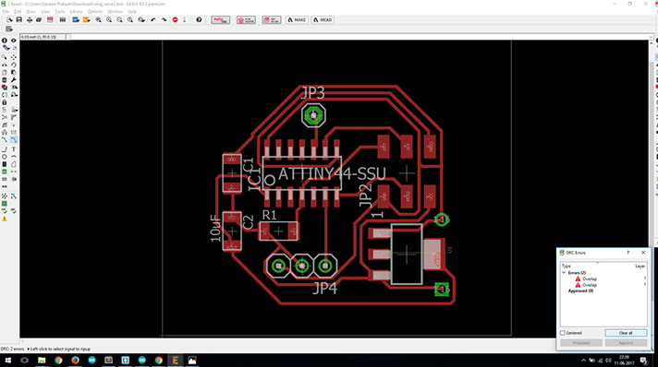Click the red Stop command icon
Image resolution: width=658 pixels, height=367 pixels.
point(175,19)
